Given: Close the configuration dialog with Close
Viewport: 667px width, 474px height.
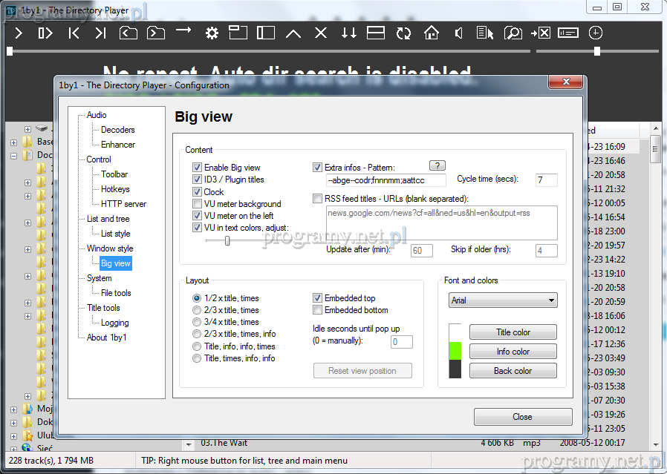Looking at the screenshot, I should [522, 417].
